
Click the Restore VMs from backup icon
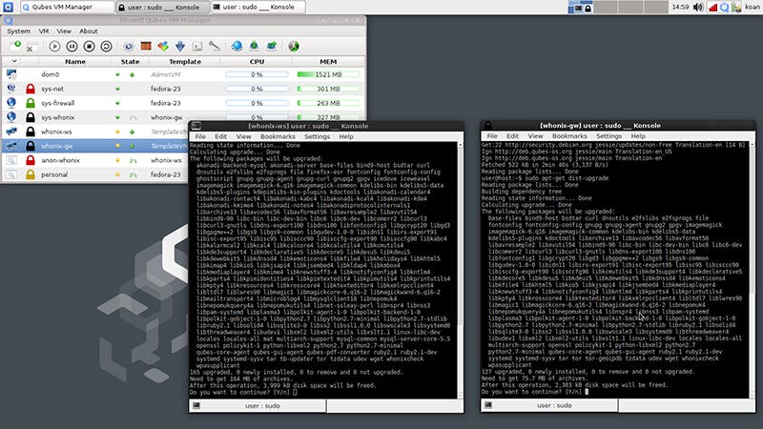(272, 46)
